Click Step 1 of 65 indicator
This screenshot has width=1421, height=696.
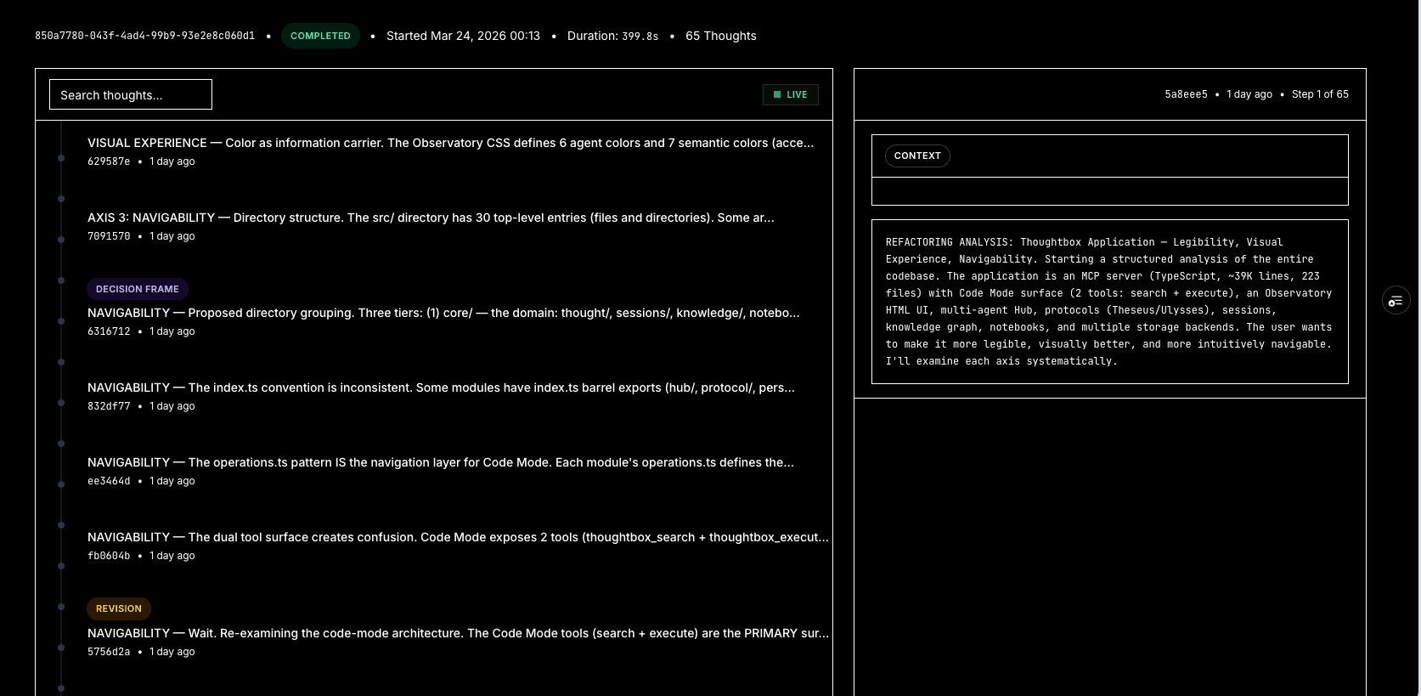pos(1320,94)
